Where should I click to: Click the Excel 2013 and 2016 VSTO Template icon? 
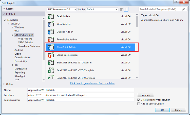51,70
